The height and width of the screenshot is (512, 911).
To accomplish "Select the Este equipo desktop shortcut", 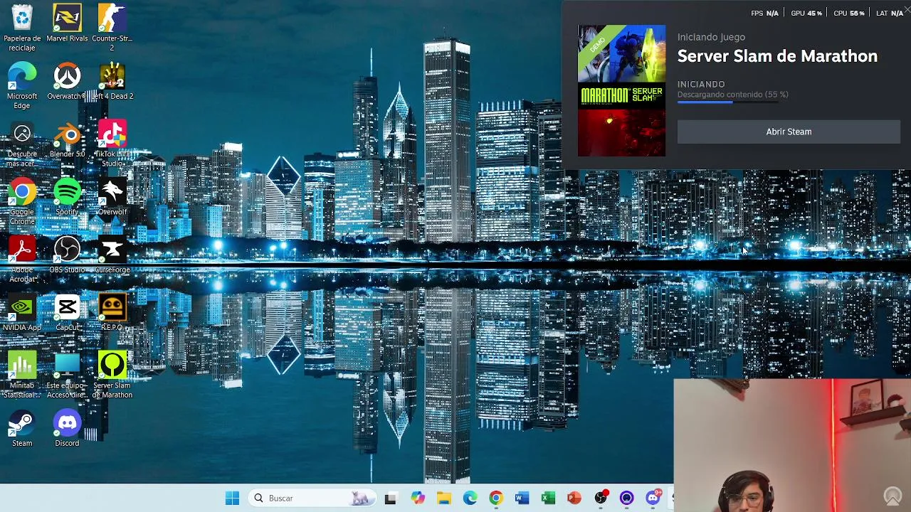I will click(x=67, y=375).
